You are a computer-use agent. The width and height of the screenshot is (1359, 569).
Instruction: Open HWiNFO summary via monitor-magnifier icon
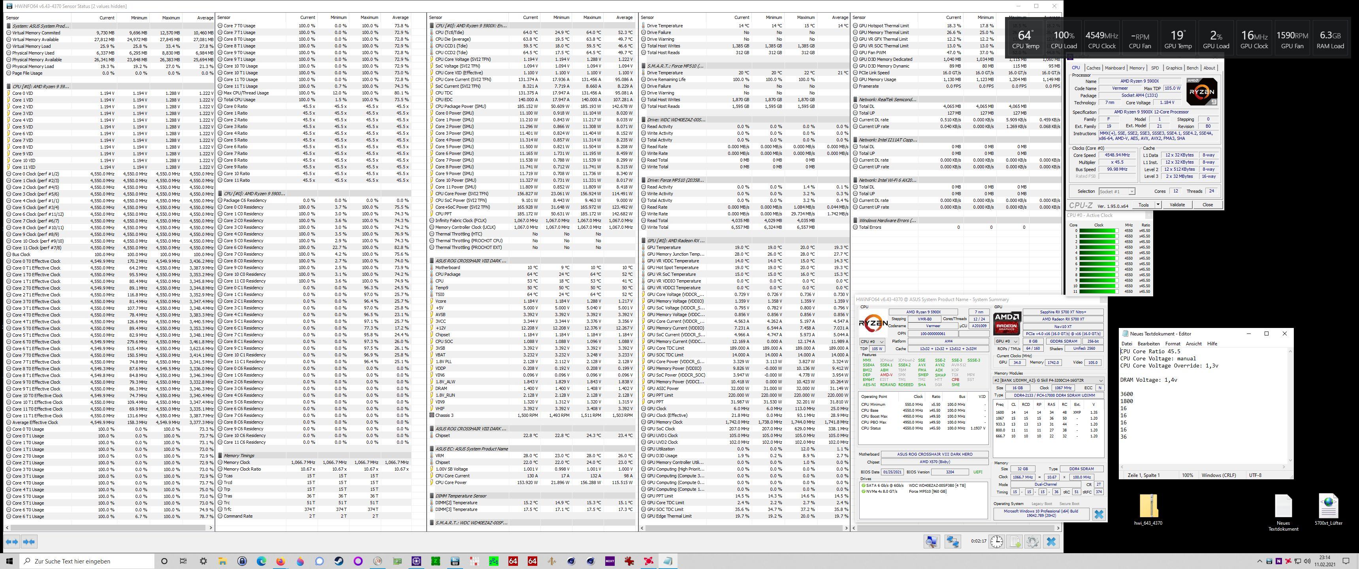pos(932,542)
